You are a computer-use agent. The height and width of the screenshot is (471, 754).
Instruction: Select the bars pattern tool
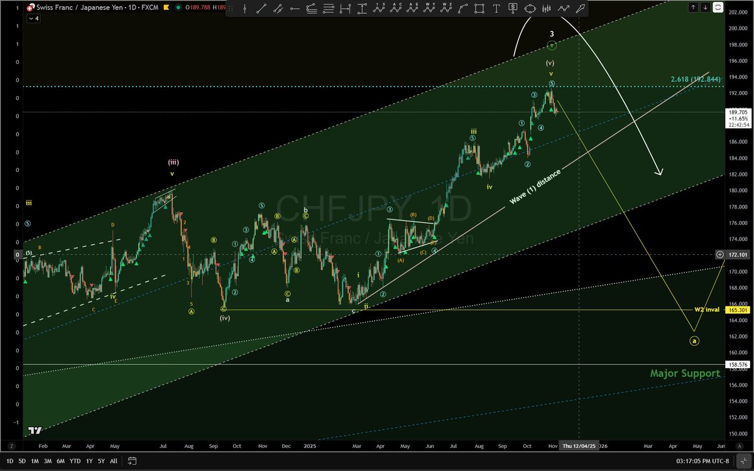547,9
